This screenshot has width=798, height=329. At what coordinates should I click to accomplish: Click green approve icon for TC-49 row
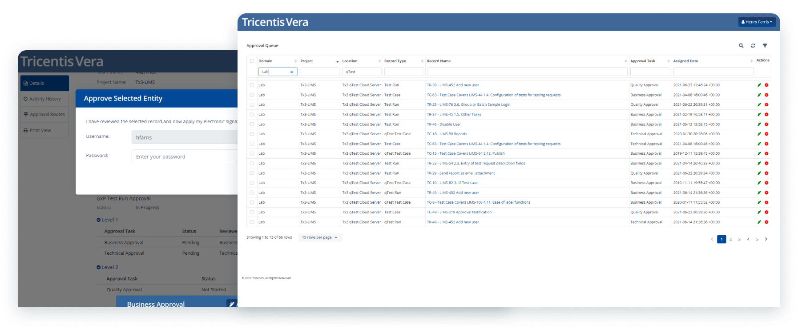(x=759, y=212)
